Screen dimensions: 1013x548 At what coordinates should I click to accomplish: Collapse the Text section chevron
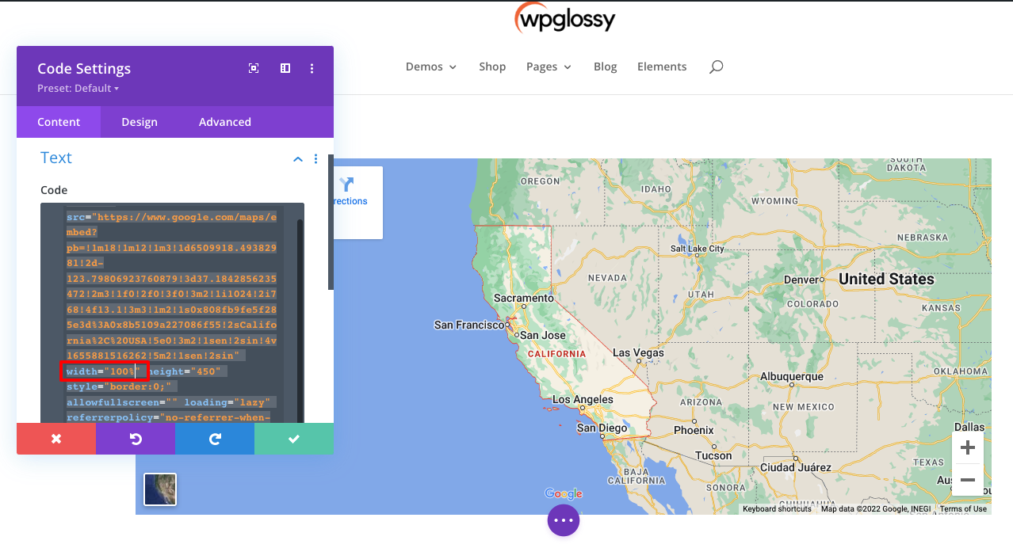(298, 159)
